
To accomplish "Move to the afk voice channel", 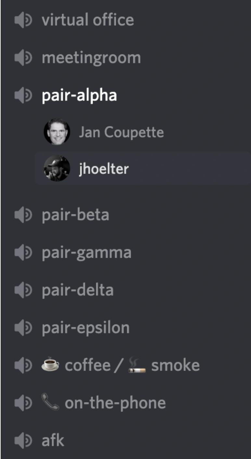I will 53,440.
